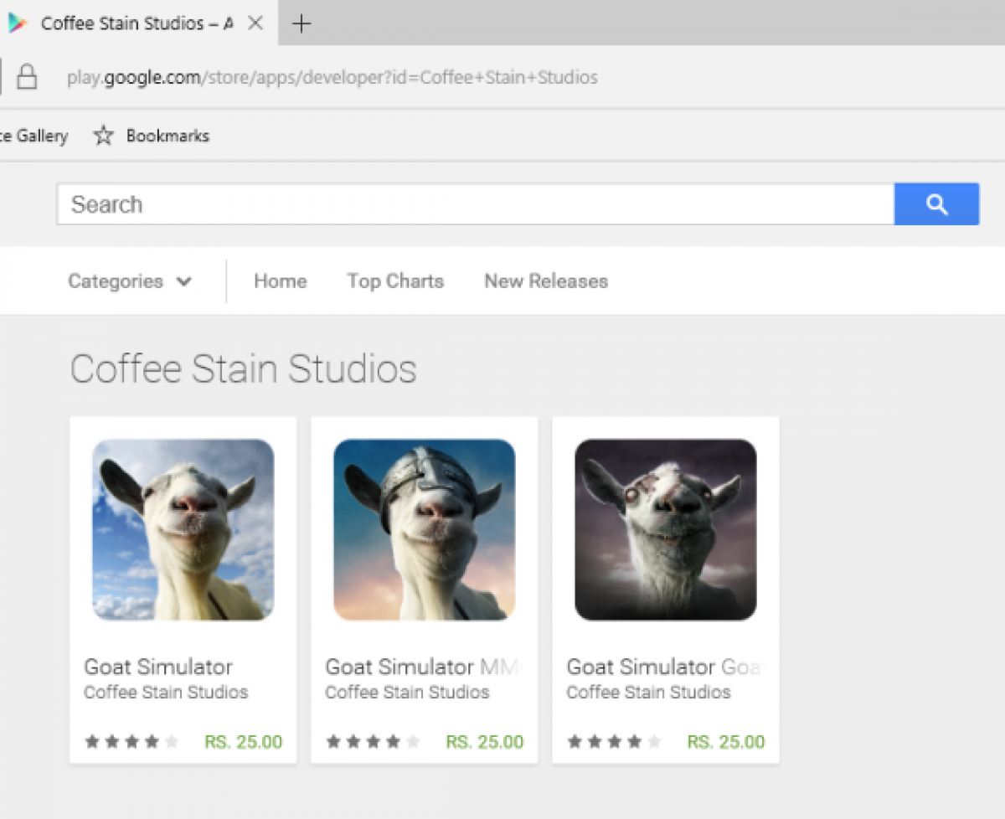This screenshot has width=1005, height=819.
Task: Click the URL text in address bar
Action: (332, 78)
